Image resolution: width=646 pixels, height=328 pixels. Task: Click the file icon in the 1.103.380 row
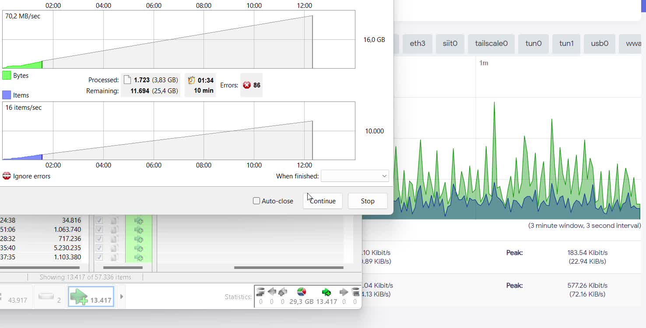114,257
